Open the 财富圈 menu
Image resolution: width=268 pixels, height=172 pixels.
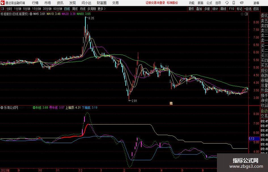coord(102,3)
